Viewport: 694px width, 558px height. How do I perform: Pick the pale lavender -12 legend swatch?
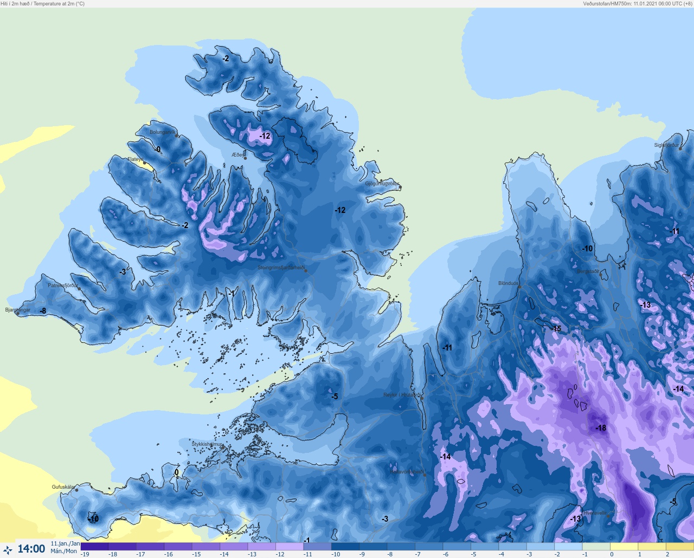[290, 547]
